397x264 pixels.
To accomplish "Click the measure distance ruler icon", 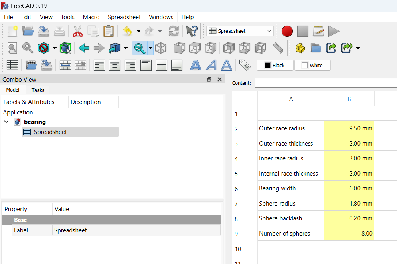I will tap(278, 48).
